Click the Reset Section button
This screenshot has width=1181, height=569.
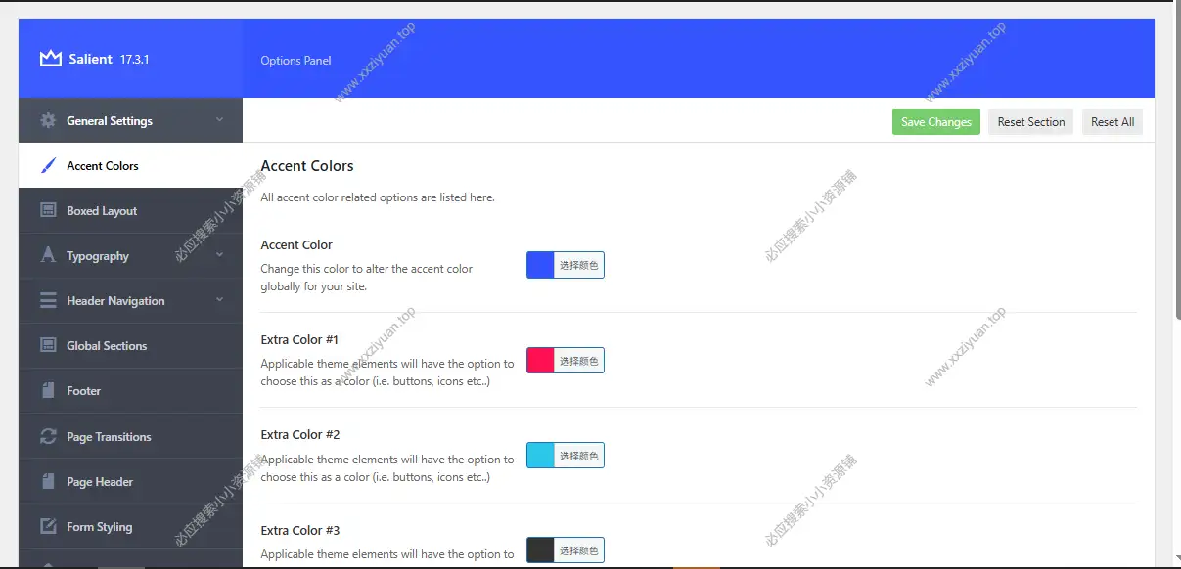pyautogui.click(x=1030, y=122)
